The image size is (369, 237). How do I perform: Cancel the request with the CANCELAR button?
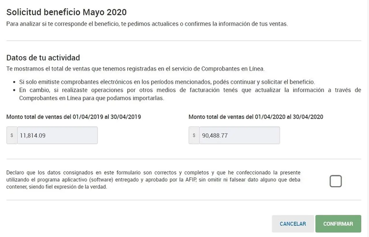(293, 224)
